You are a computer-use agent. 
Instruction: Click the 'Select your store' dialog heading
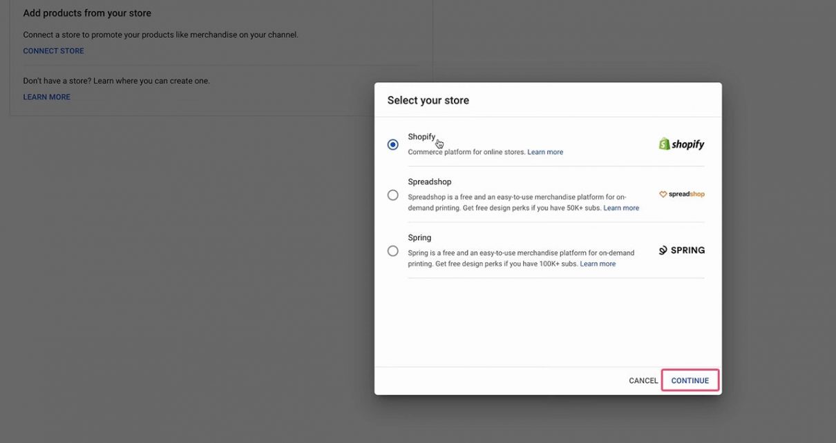428,100
